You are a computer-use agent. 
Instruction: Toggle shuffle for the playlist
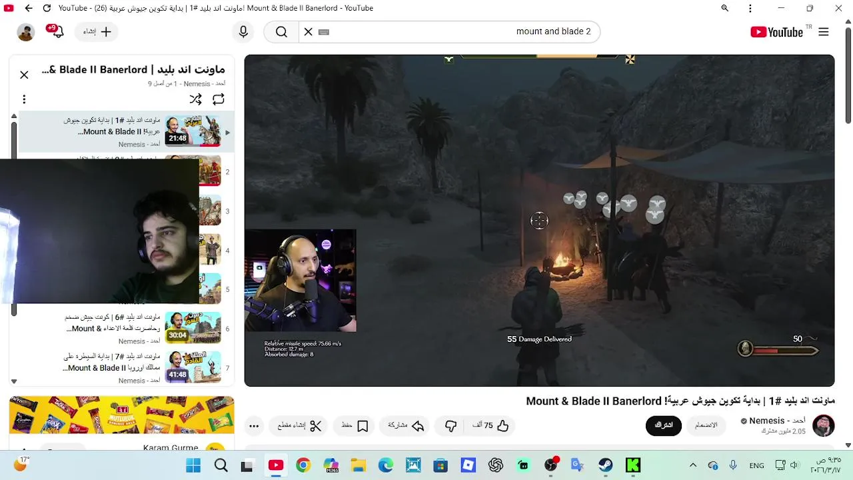tap(195, 99)
